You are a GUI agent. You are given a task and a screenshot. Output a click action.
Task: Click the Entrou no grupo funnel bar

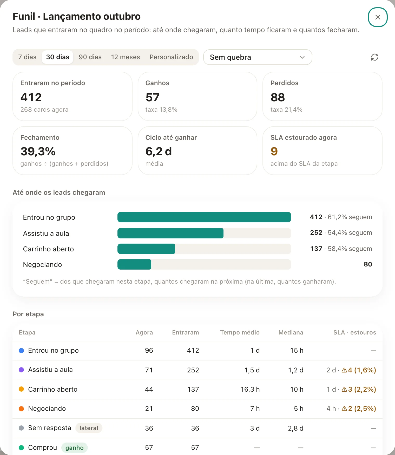204,217
